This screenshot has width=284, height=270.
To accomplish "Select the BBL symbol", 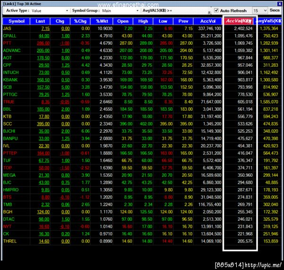I will tap(7, 109).
